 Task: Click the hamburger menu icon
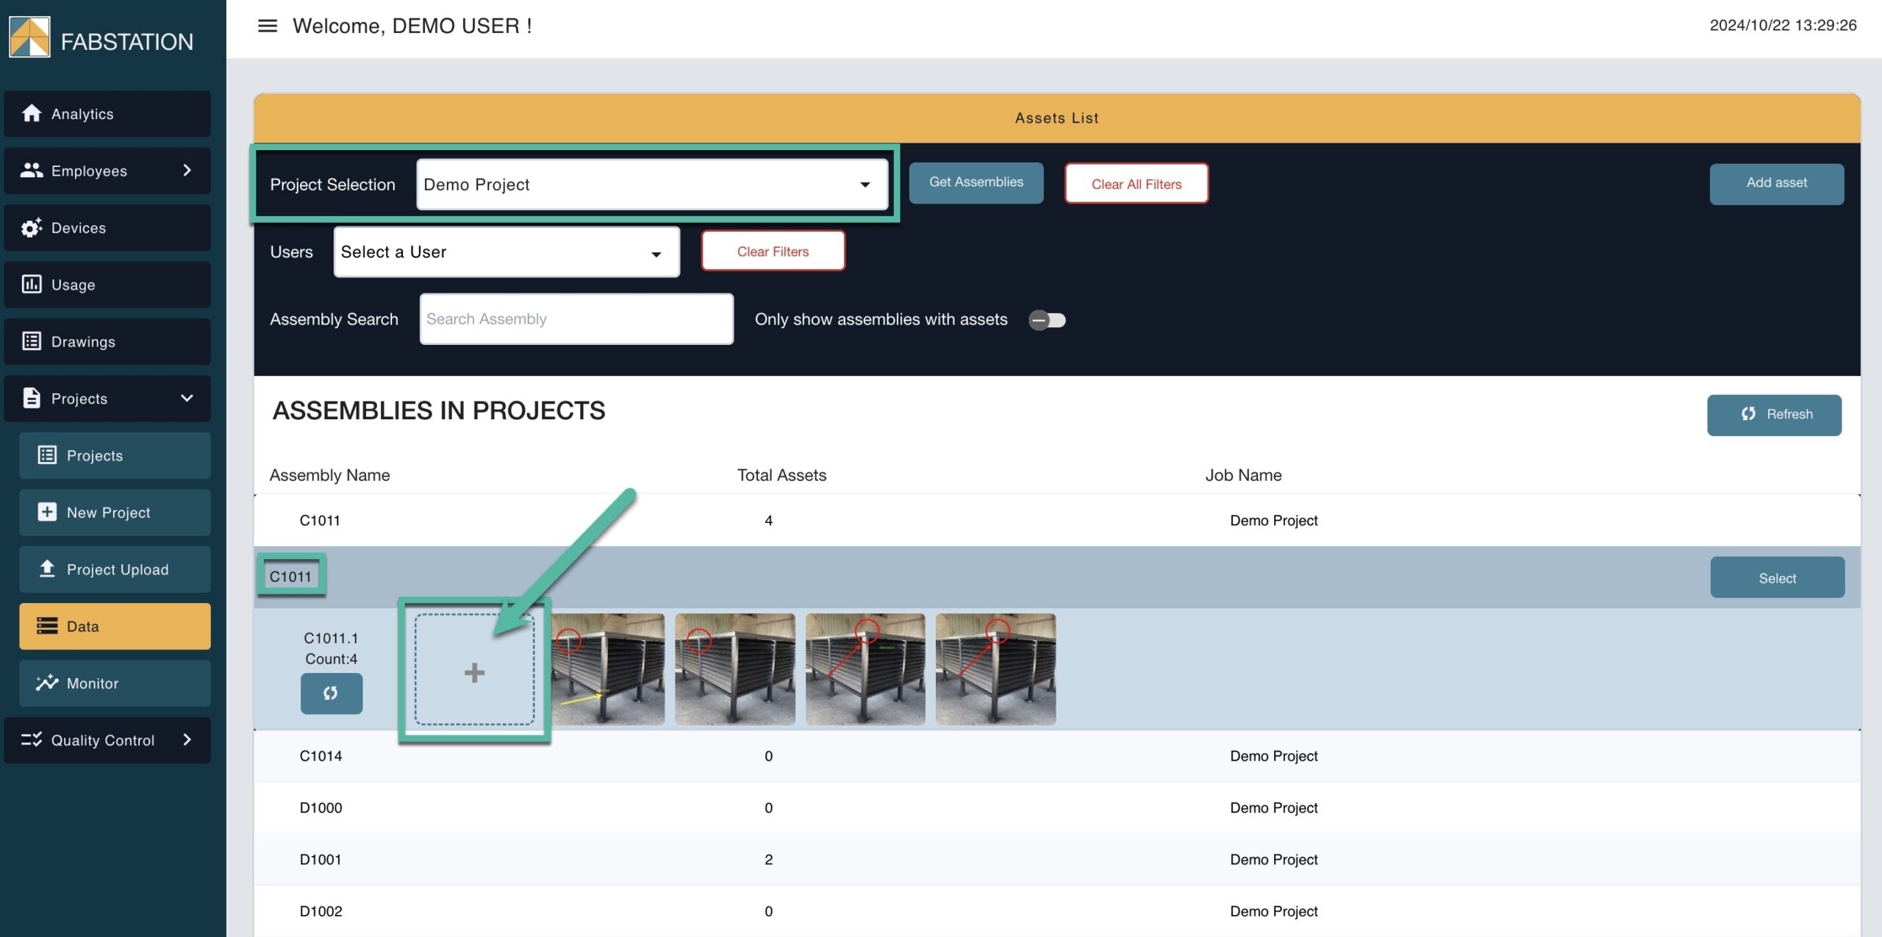point(267,26)
